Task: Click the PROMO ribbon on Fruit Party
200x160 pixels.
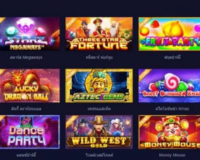Action: pos(145,23)
